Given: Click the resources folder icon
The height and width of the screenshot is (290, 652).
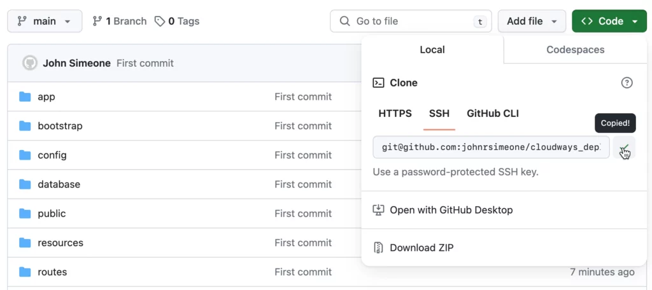Looking at the screenshot, I should (25, 243).
